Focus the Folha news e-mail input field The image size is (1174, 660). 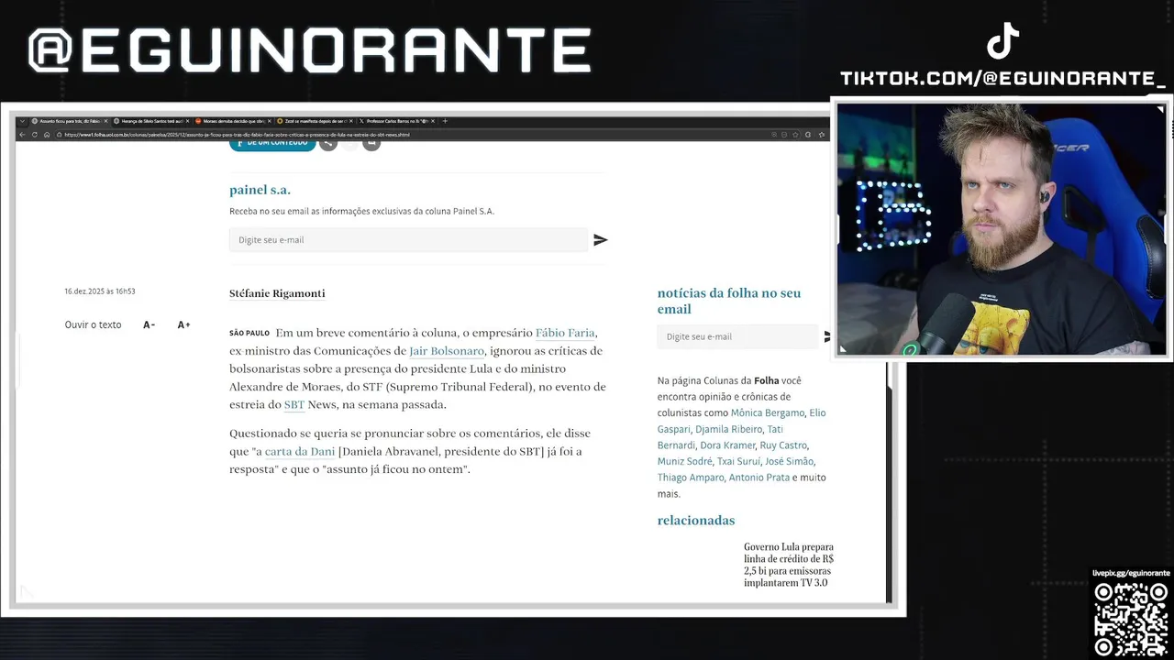point(737,336)
